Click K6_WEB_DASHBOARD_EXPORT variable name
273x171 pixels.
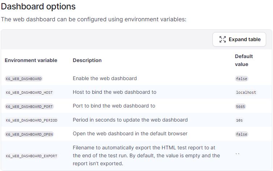[x=31, y=156]
